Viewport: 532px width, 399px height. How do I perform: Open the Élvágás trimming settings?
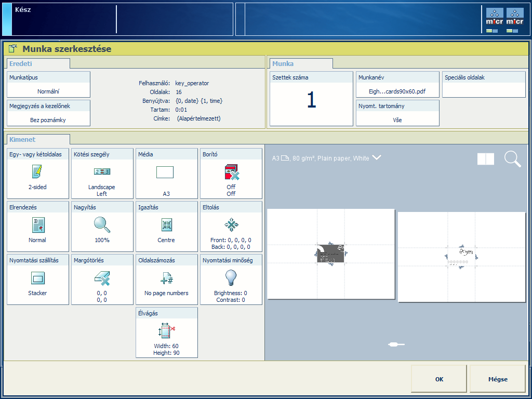click(166, 332)
